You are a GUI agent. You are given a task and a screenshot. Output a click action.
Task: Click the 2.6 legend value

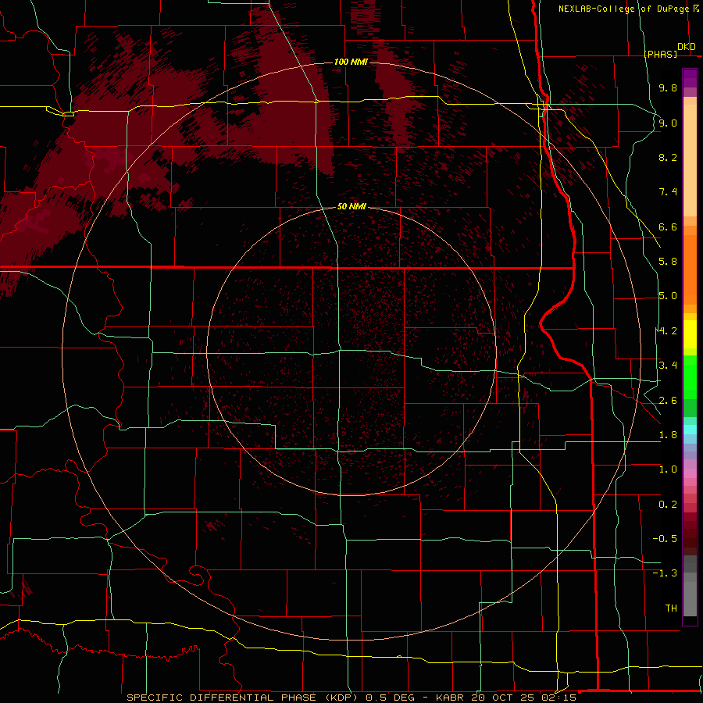tap(668, 401)
